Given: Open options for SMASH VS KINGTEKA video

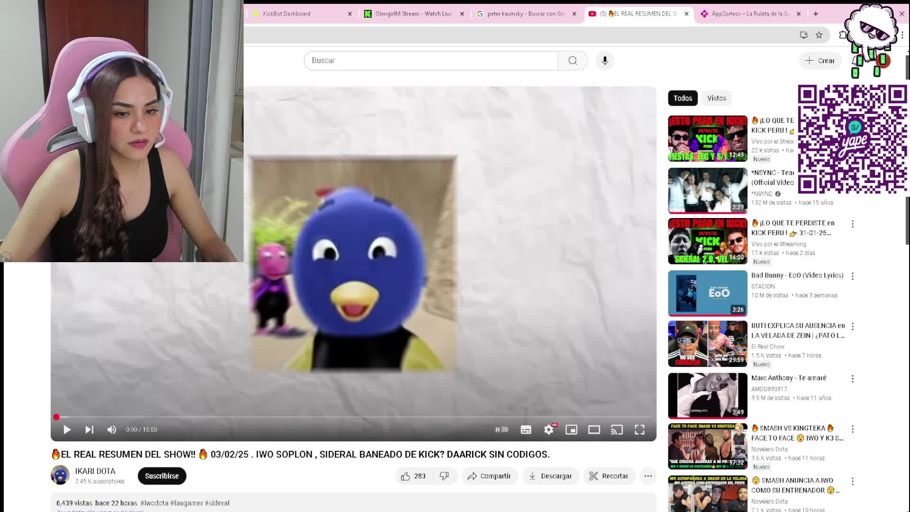Looking at the screenshot, I should (853, 429).
